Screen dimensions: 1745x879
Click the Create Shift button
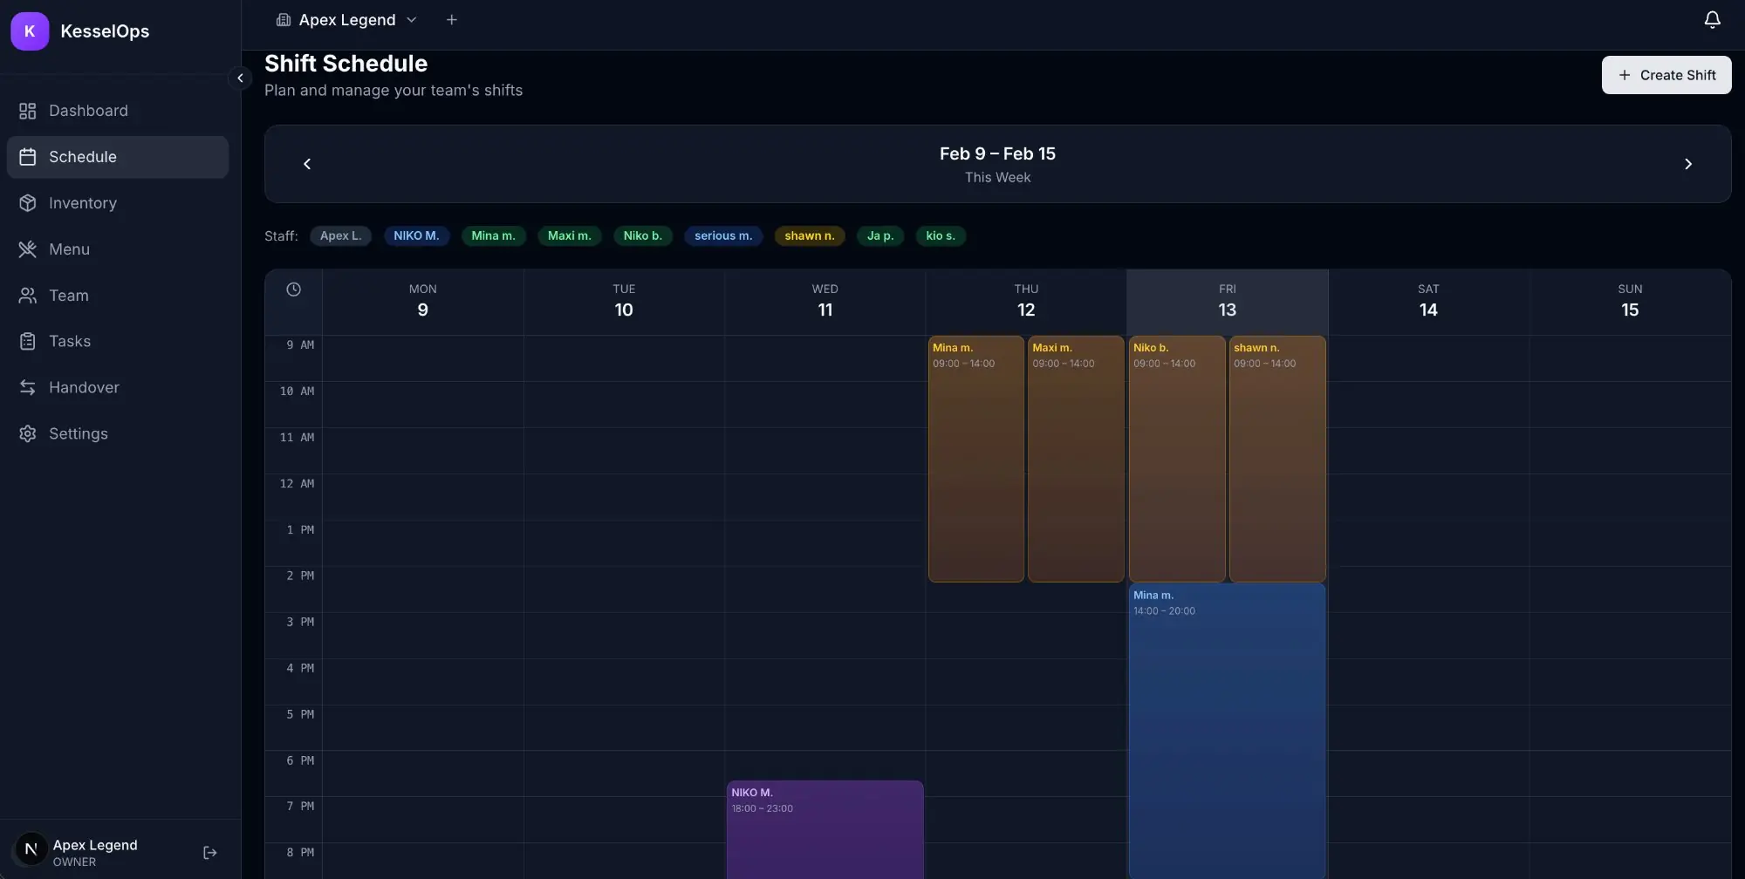click(1666, 75)
